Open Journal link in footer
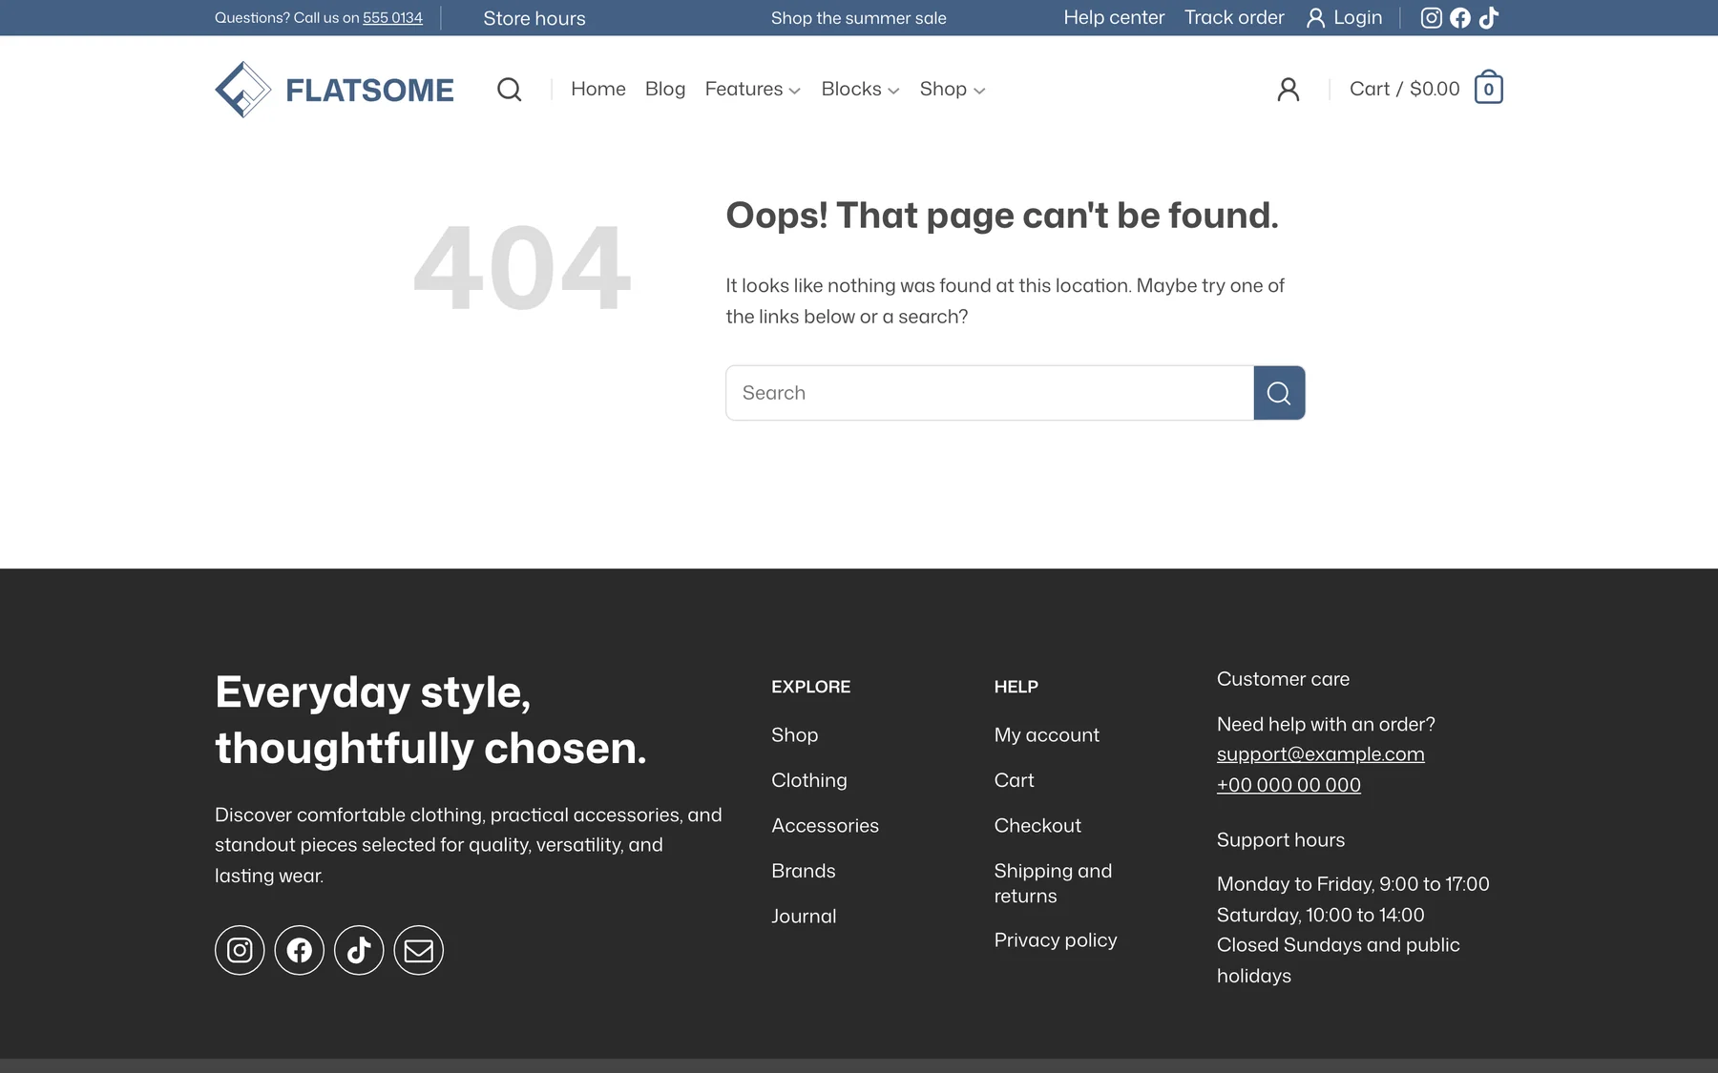Image resolution: width=1718 pixels, height=1073 pixels. point(804,917)
